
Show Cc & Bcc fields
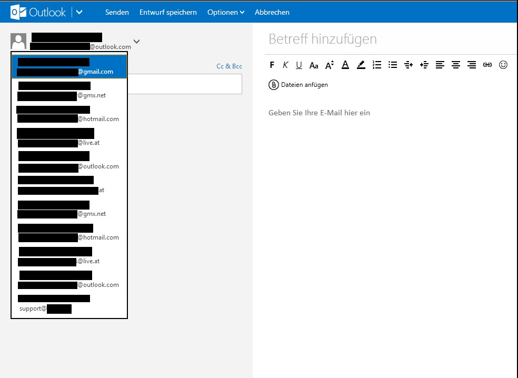pos(230,66)
